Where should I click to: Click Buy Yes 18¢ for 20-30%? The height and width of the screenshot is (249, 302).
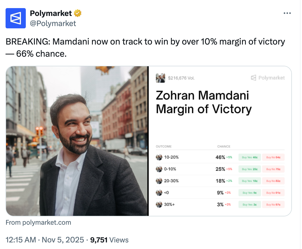250,181
